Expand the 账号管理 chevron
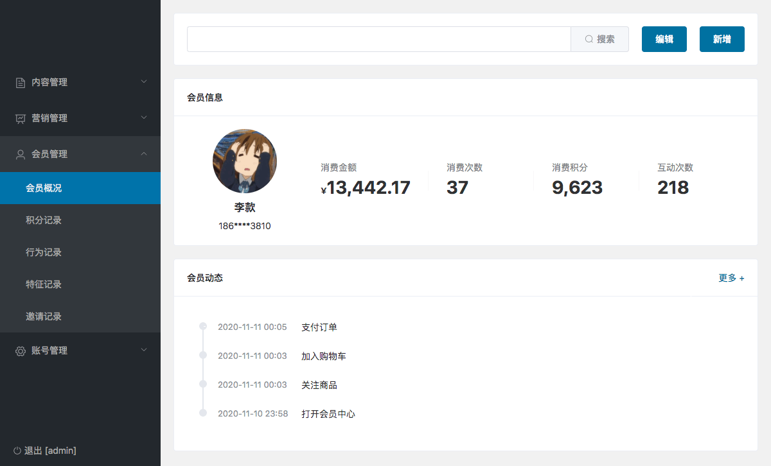This screenshot has width=771, height=466. coord(144,350)
